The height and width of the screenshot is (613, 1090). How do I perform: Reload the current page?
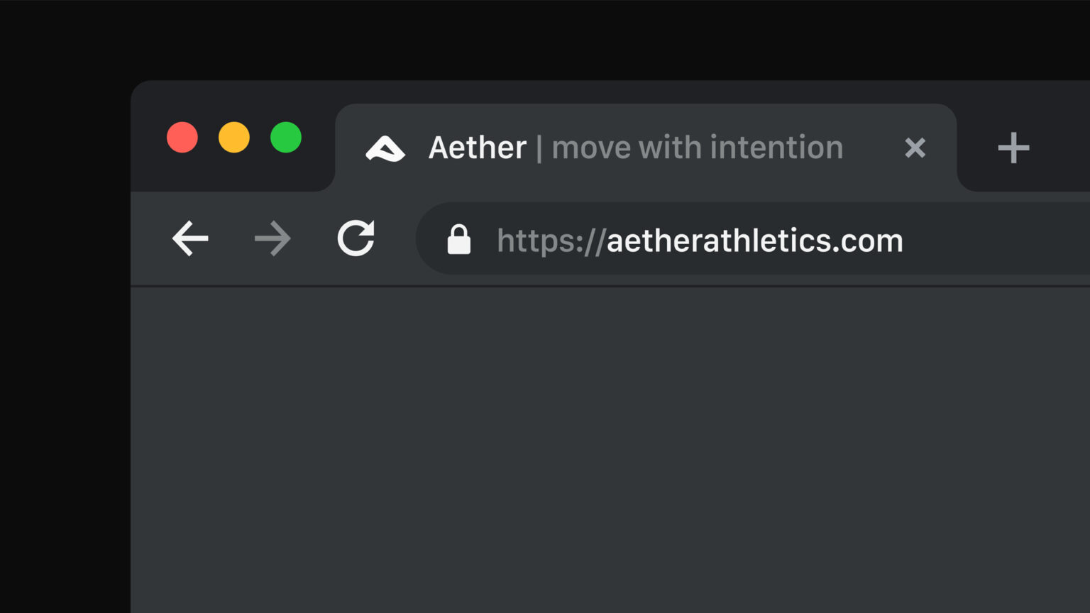[x=356, y=238]
